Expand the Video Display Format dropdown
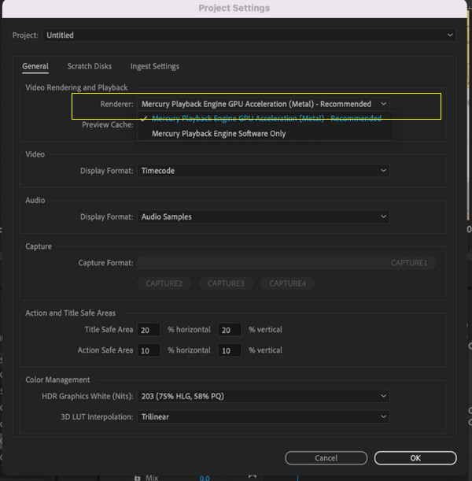Screen dimensions: 472x481 pos(264,171)
